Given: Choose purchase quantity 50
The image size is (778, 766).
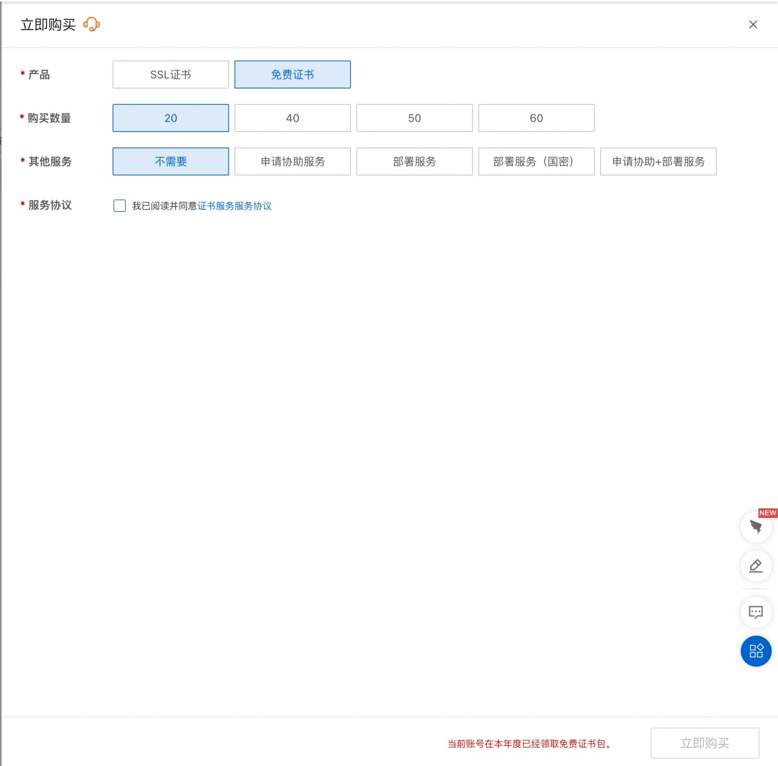Looking at the screenshot, I should click(414, 118).
